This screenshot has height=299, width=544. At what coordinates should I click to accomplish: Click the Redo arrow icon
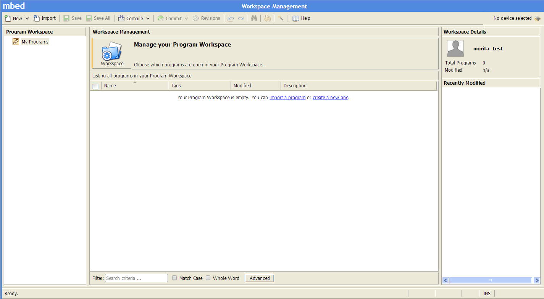pyautogui.click(x=241, y=18)
